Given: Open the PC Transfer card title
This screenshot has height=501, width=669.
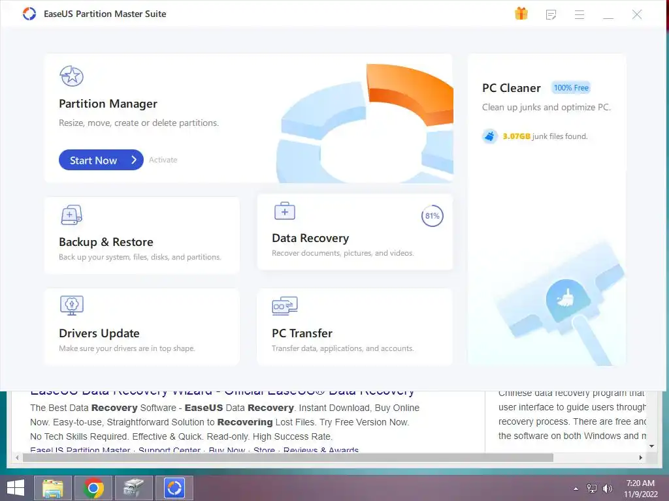Looking at the screenshot, I should pyautogui.click(x=302, y=333).
